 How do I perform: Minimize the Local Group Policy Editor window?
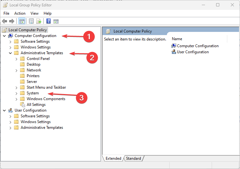click(203, 5)
